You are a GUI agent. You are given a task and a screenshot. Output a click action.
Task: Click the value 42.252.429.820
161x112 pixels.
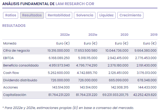click(x=145, y=95)
